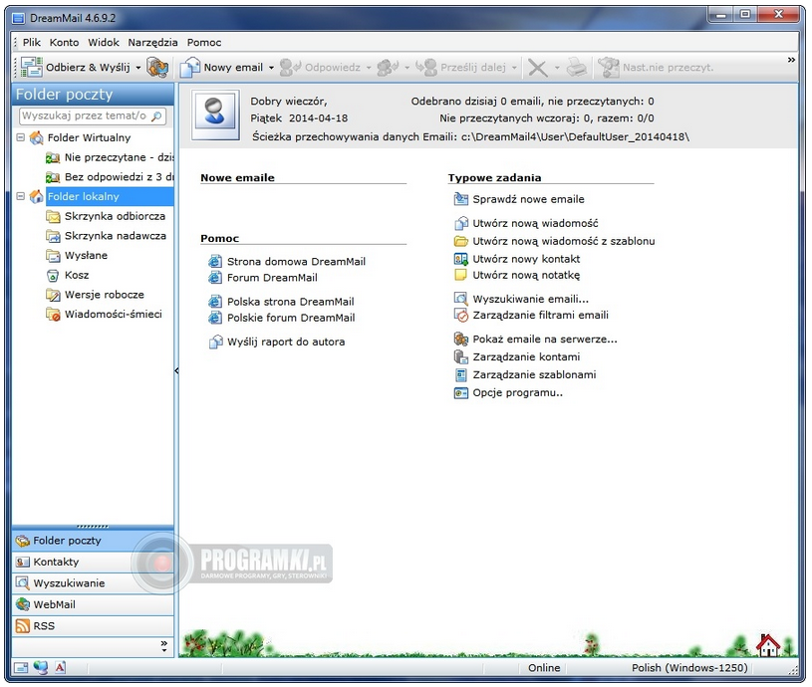This screenshot has width=812, height=687.
Task: Open the reply-to-all dropdown arrow
Action: 407,68
